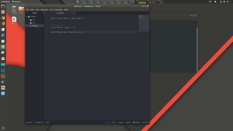
Task: Open the Git changes panel
Action: click(x=145, y=123)
